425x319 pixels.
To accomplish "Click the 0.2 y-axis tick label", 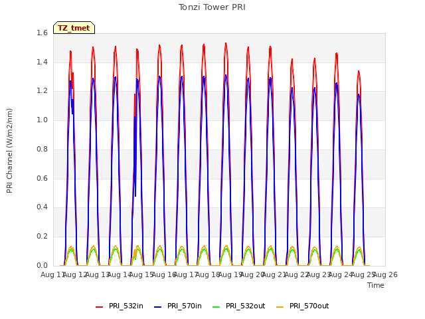I will (42, 237).
